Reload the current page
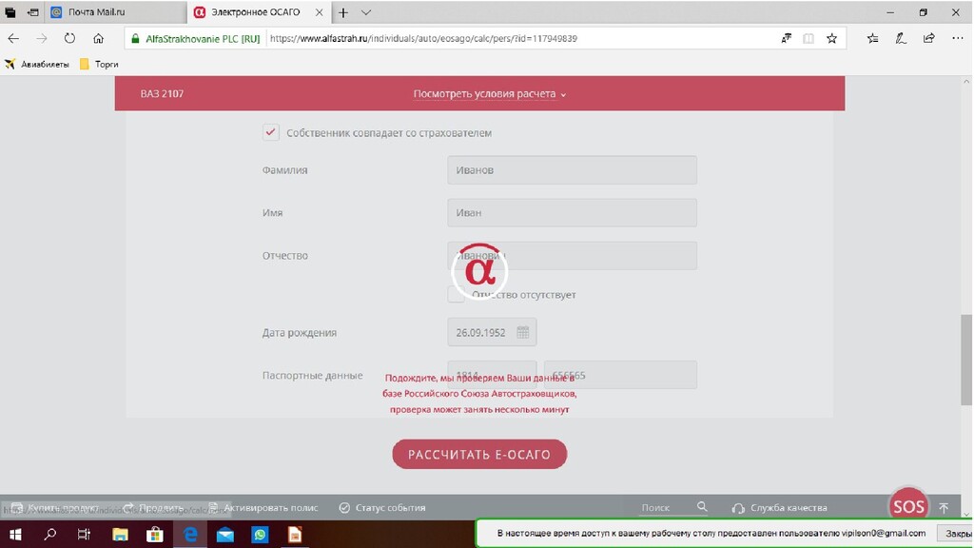974x548 pixels. point(69,38)
